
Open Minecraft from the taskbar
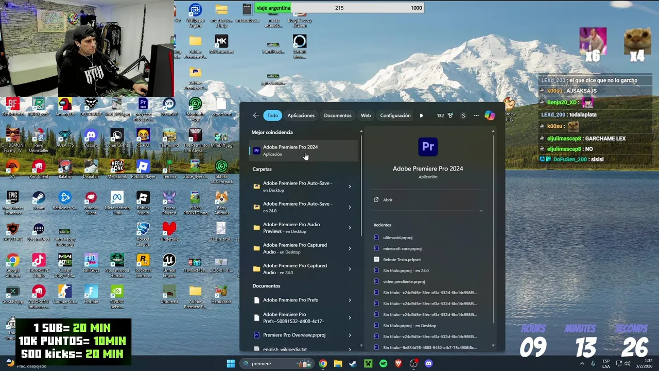coord(368,363)
